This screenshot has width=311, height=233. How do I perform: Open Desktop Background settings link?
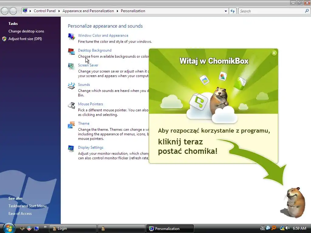(x=95, y=50)
